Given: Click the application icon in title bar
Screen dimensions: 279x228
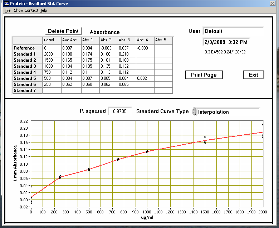Looking at the screenshot, I should tap(6, 3).
